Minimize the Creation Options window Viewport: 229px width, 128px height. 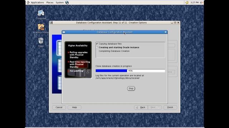pyautogui.click(x=172, y=23)
